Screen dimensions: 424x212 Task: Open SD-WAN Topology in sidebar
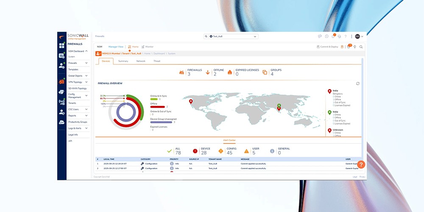(77, 88)
